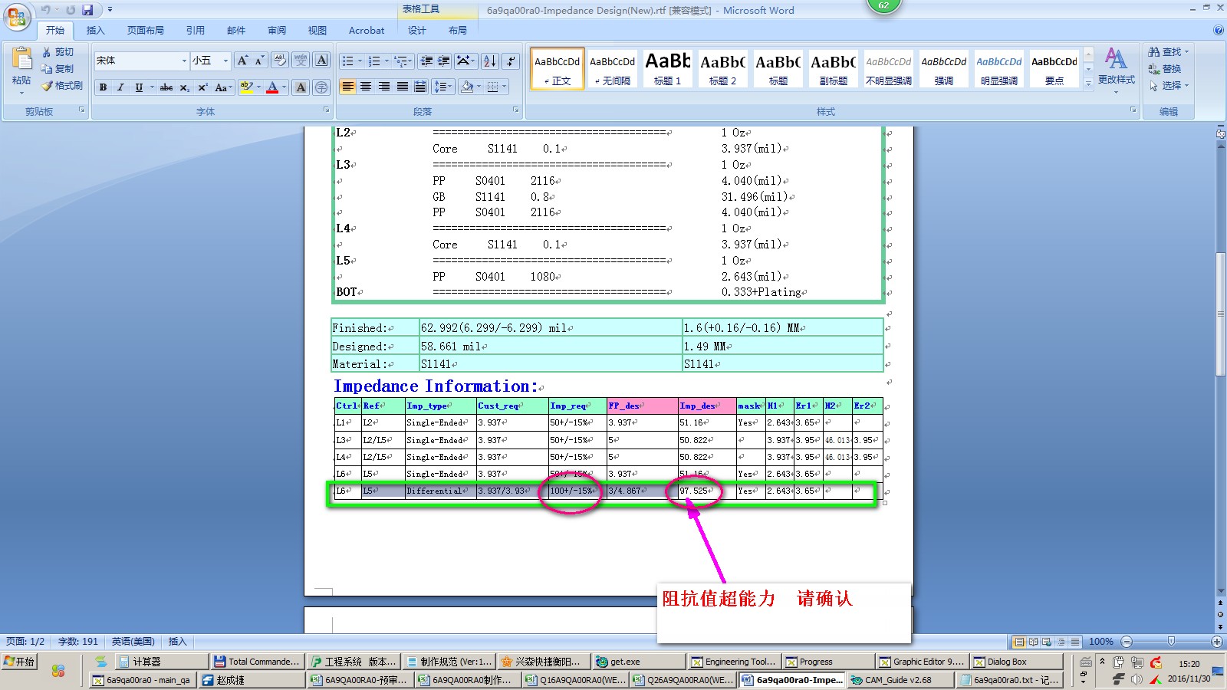Open the 页面布局 (Page Layout) tab
This screenshot has width=1227, height=690.
[x=146, y=31]
